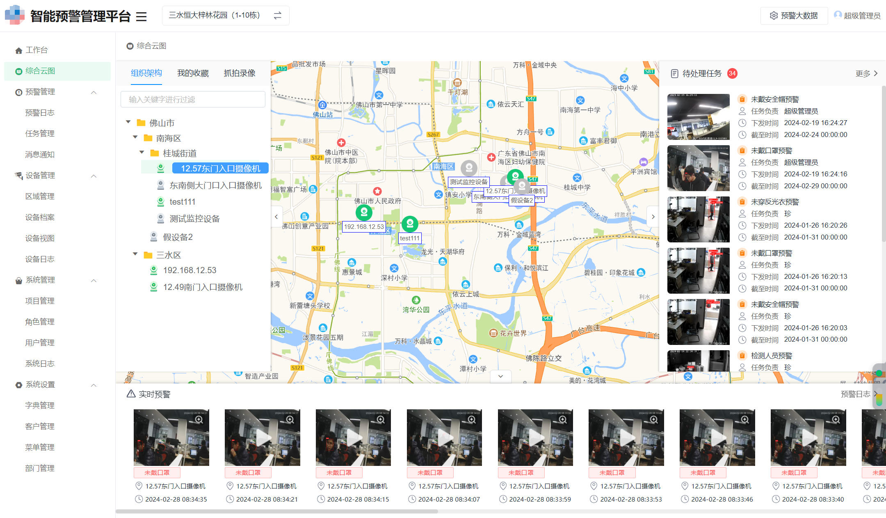Play alert video timestamped 08:34:07
The image size is (886, 518).
(444, 437)
